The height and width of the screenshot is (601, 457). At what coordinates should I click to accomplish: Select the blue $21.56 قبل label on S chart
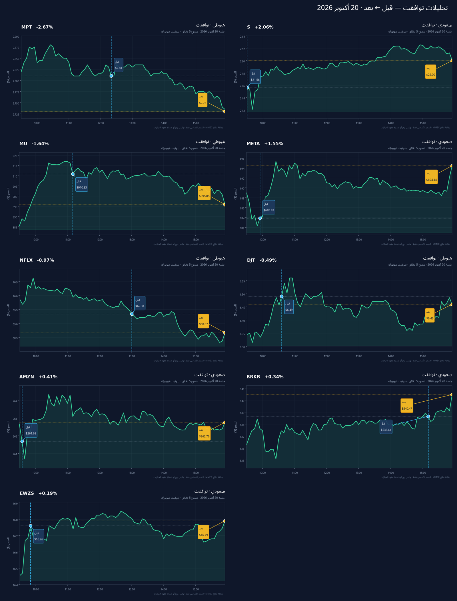[255, 77]
